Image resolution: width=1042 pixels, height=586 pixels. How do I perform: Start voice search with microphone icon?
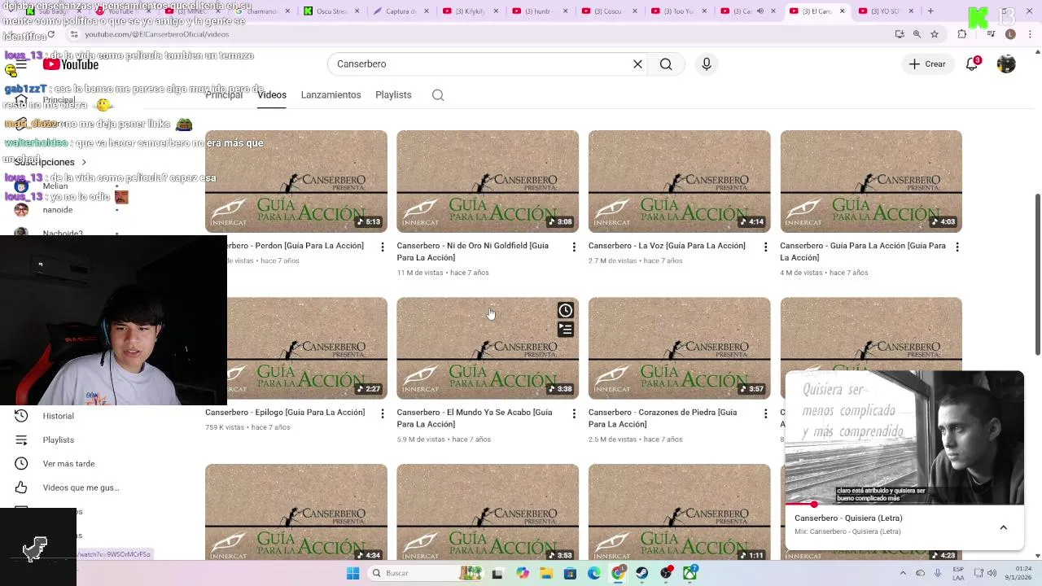coord(707,64)
